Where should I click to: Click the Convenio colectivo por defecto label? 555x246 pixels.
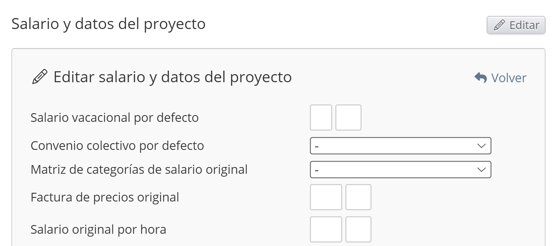coord(117,146)
